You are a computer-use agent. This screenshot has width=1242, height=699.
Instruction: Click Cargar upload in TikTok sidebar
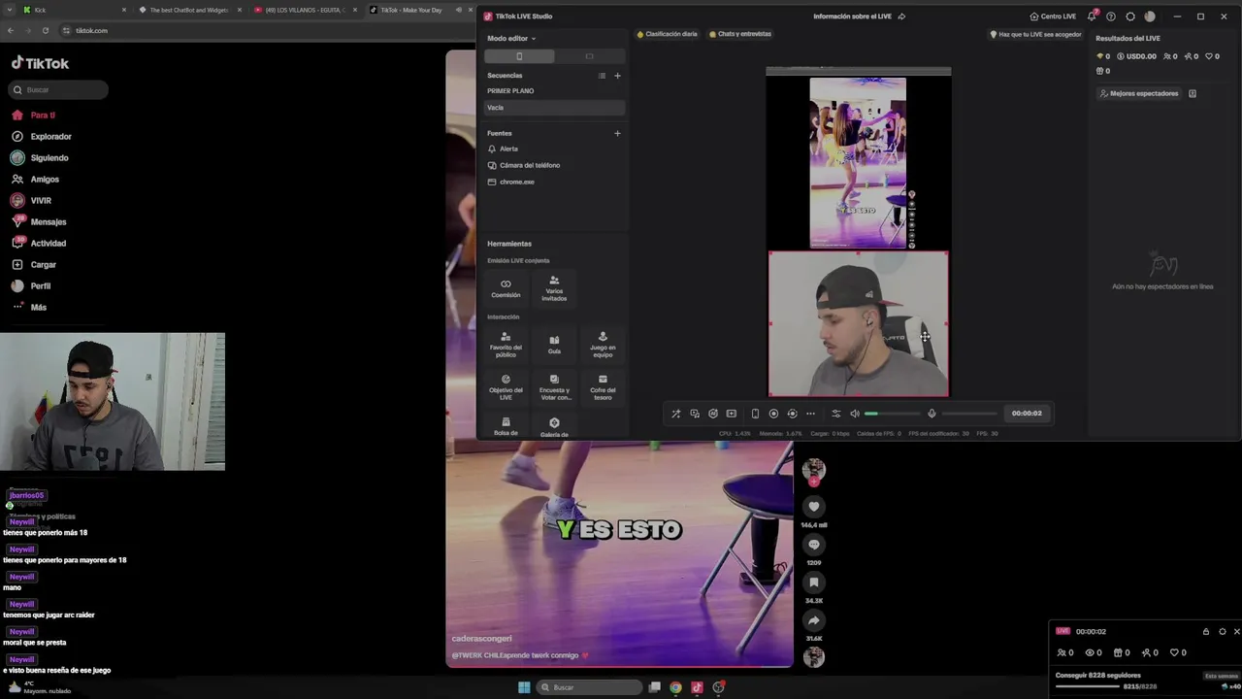(43, 265)
